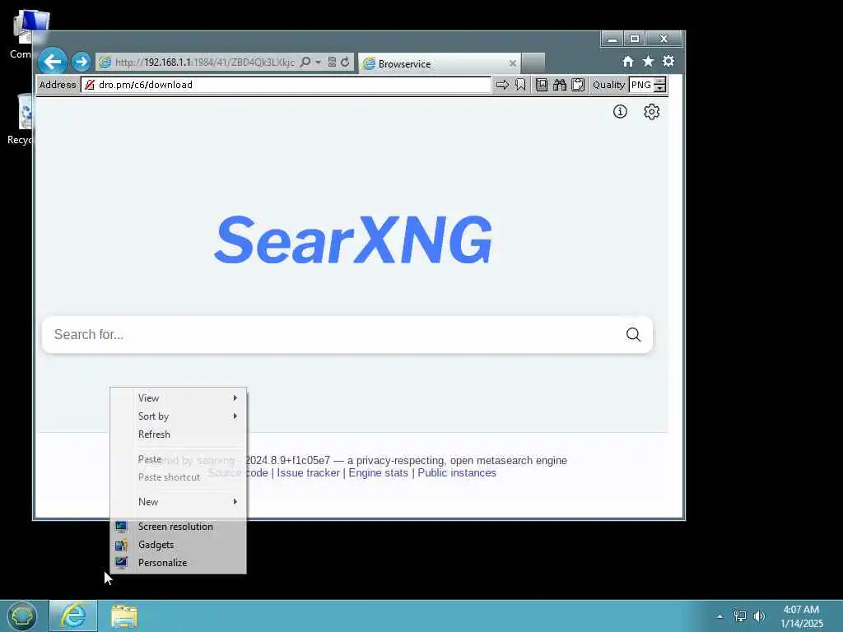Viewport: 843px width, 632px height.
Task: Open the Windows Start button
Action: (x=22, y=616)
